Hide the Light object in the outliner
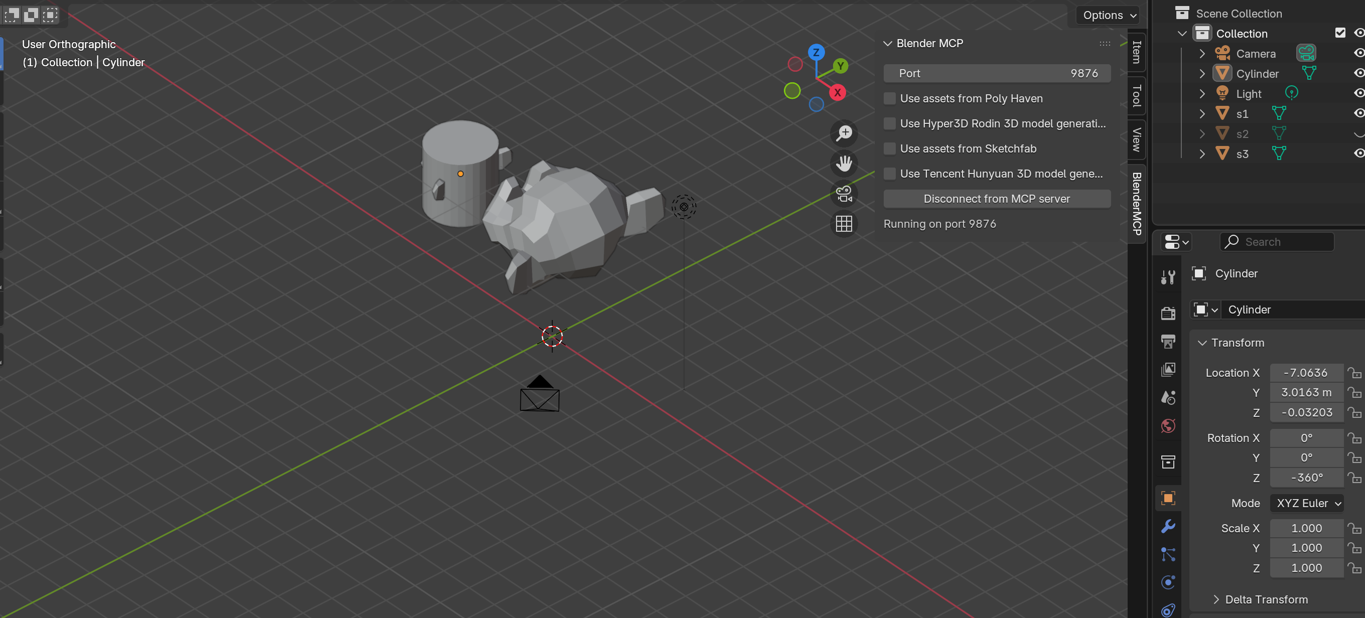Screen dimensions: 1365x618 pos(1358,93)
